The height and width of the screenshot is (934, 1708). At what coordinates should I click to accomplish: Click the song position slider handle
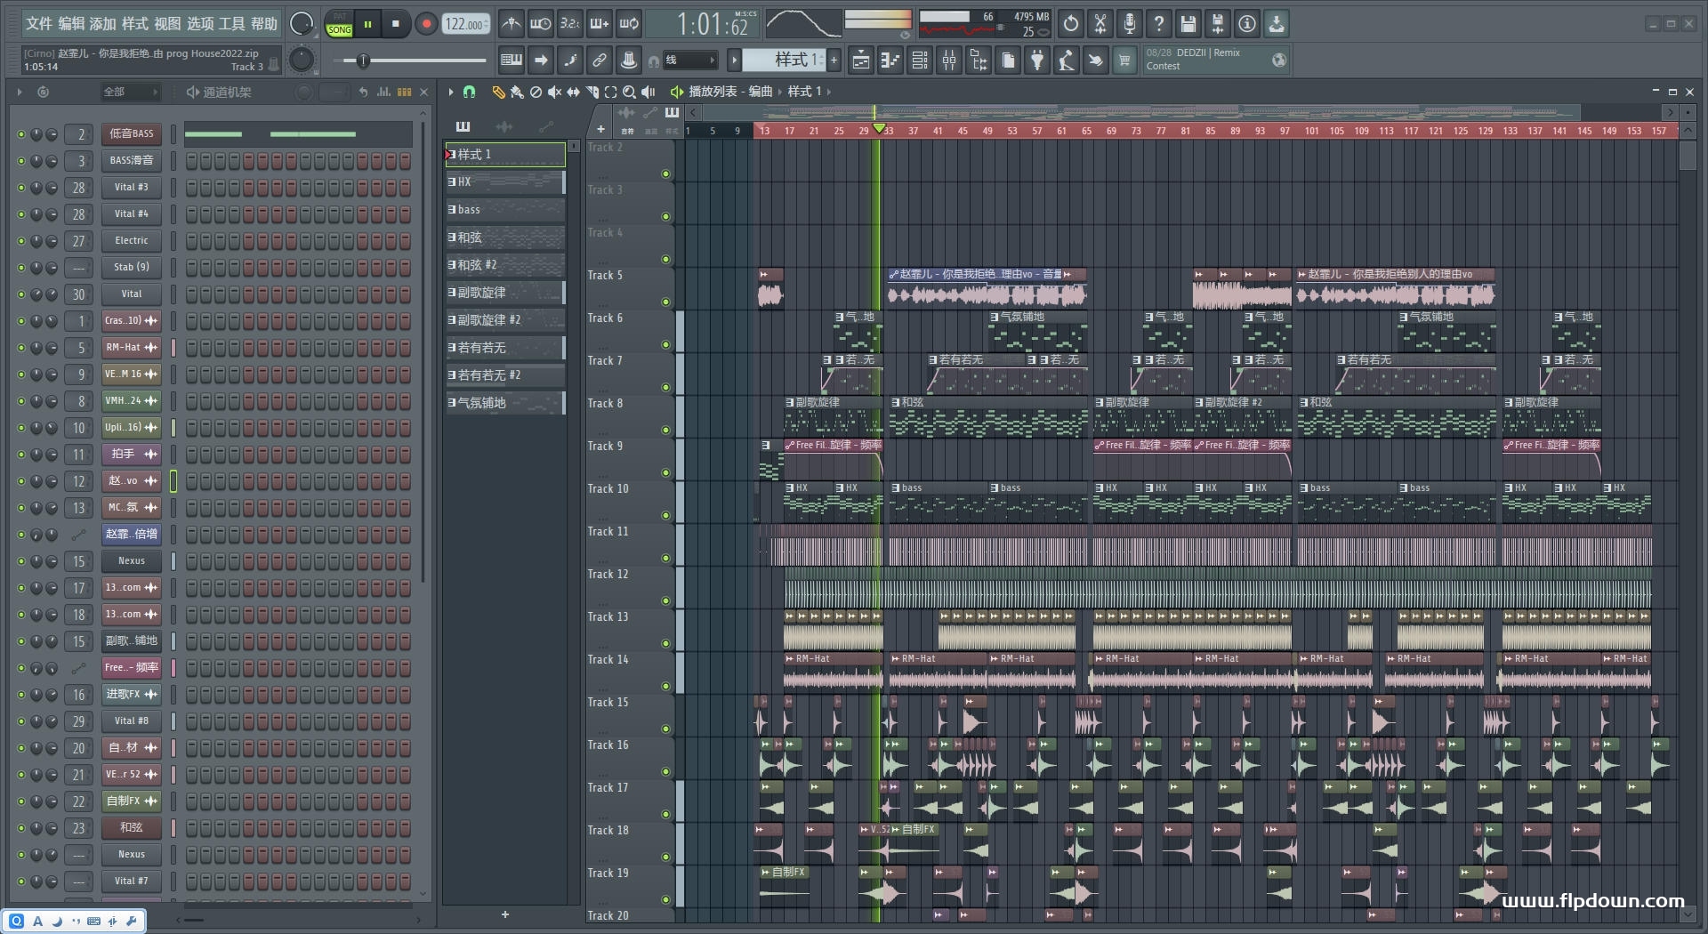coord(363,60)
